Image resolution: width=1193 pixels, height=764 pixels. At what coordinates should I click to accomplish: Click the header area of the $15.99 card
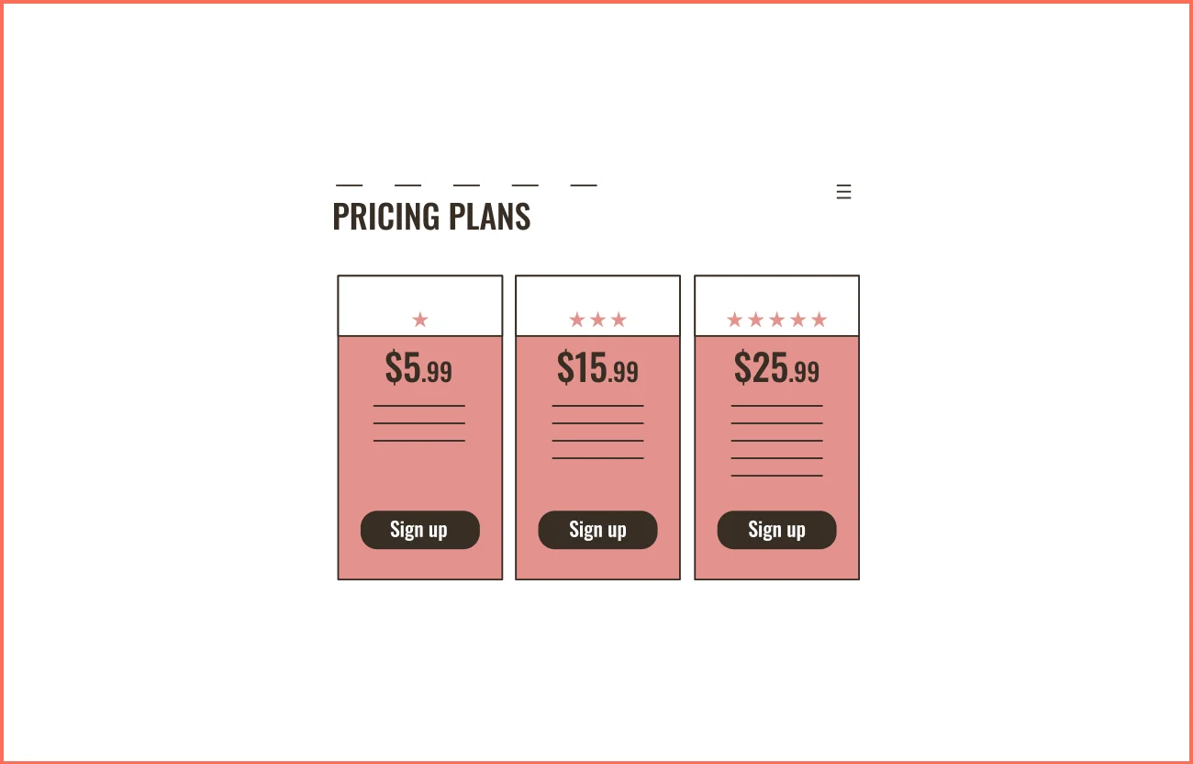[x=597, y=303]
